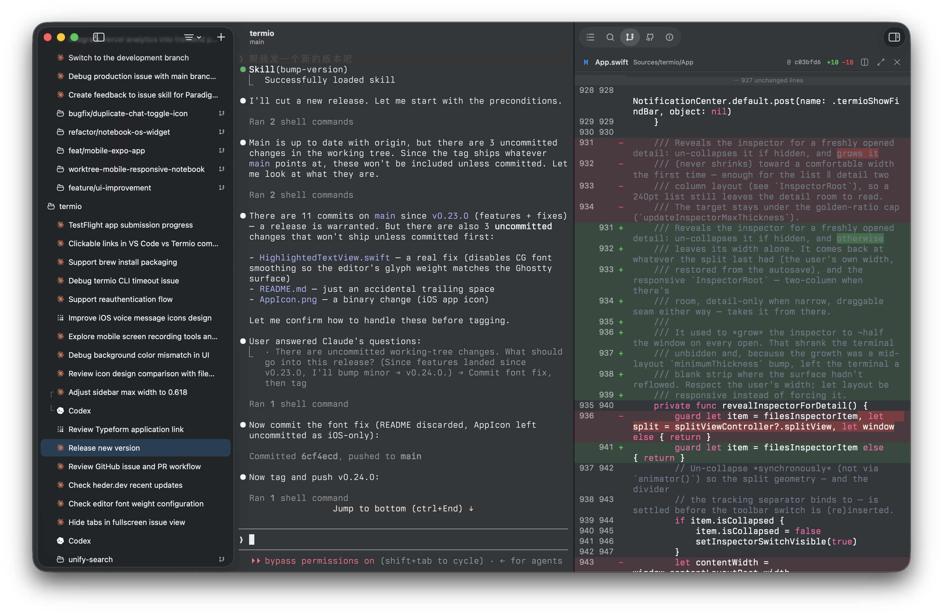Viewport: 943px width, 615px height.
Task: Click branch icon beside bugfix/duplicate-chat-toggle-icon
Action: [x=222, y=113]
